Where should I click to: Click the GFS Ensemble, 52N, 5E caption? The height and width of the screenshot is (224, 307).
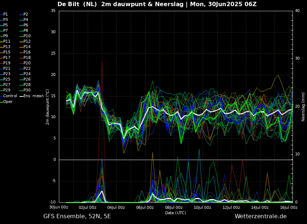click(77, 216)
